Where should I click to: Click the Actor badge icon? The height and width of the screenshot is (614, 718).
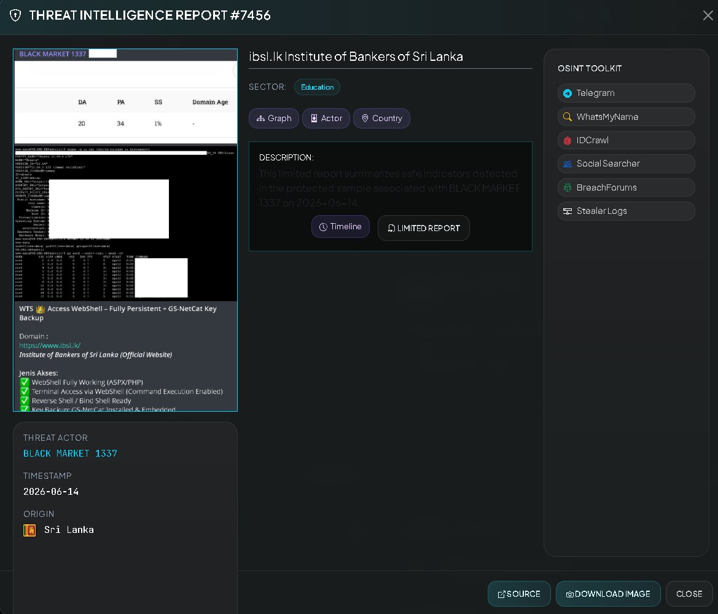(x=314, y=118)
